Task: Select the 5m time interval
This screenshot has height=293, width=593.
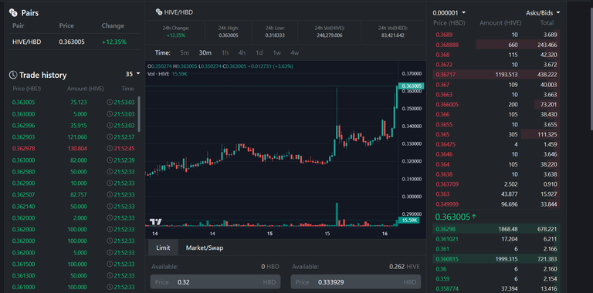Action: [x=185, y=53]
